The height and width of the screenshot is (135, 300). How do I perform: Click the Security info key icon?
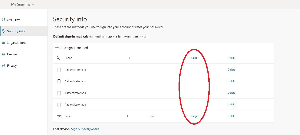[x=4, y=31]
